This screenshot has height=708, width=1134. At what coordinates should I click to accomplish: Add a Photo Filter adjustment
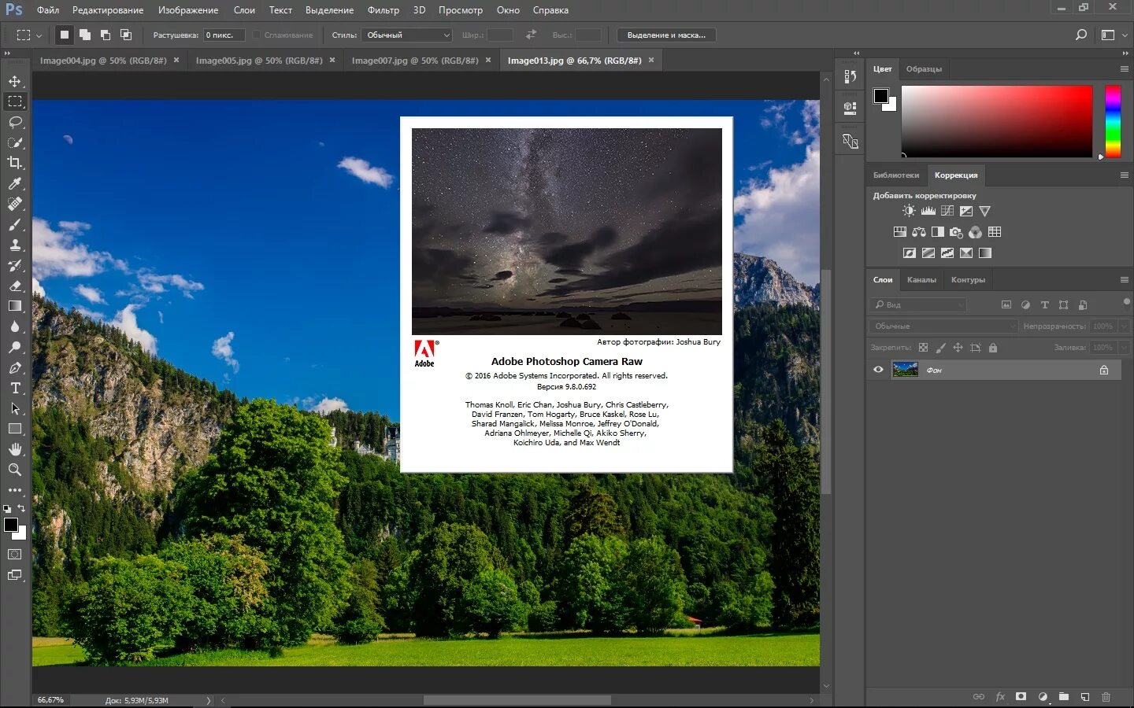(x=957, y=232)
